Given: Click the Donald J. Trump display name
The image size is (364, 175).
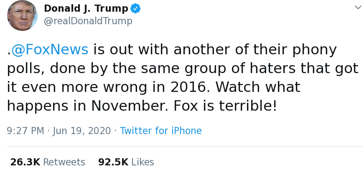Looking at the screenshot, I should pyautogui.click(x=85, y=8).
